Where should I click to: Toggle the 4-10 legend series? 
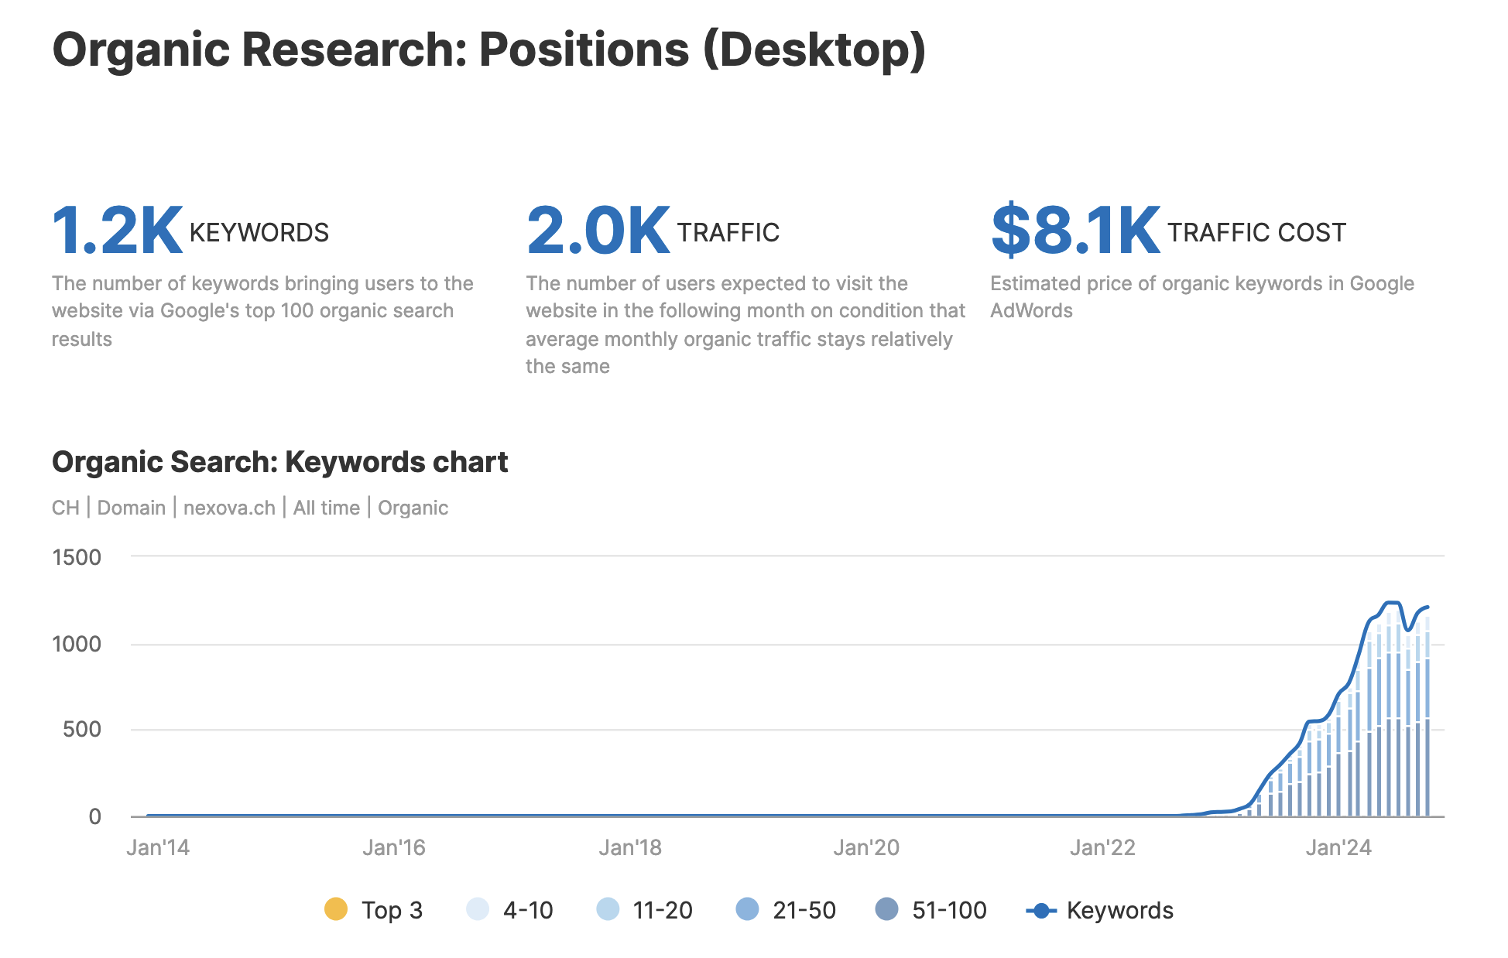510,910
